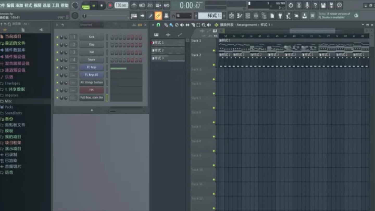This screenshot has height=211, width=375.
Task: Open the pattern selector dropdown 样式 1
Action: pos(210,16)
